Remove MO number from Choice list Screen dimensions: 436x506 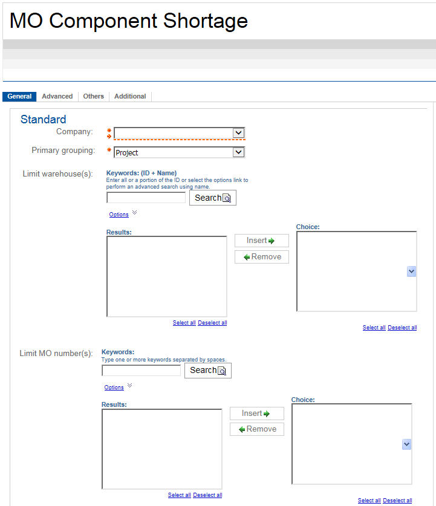click(x=256, y=429)
